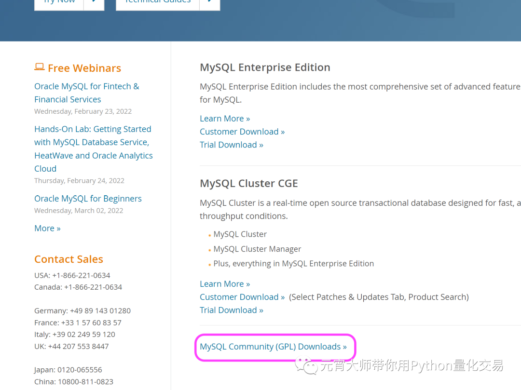Image resolution: width=521 pixels, height=390 pixels.
Task: Click the MySQL Enterprise Edition heading
Action: 265,67
